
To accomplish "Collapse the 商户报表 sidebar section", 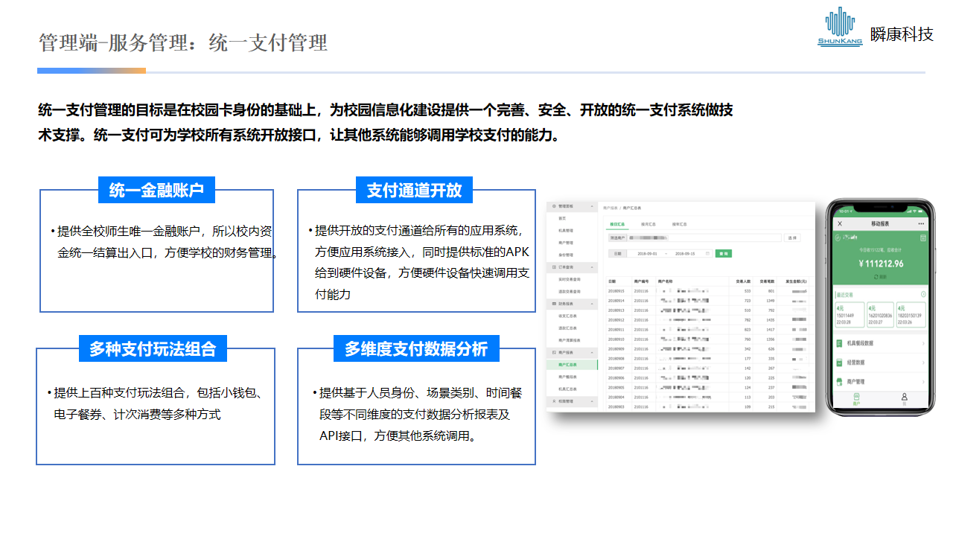I will click(592, 351).
